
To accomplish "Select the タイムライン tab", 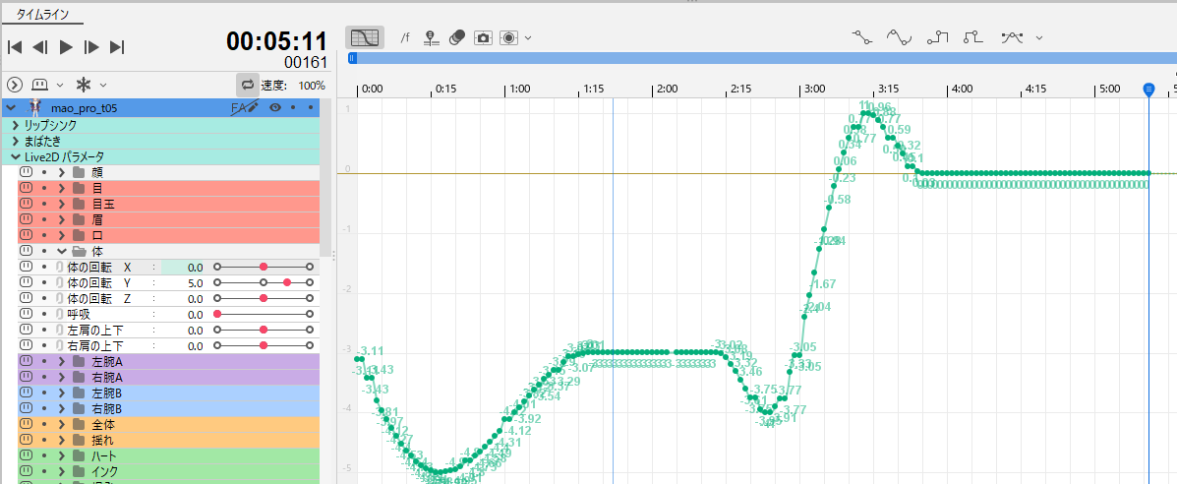I will 42,15.
